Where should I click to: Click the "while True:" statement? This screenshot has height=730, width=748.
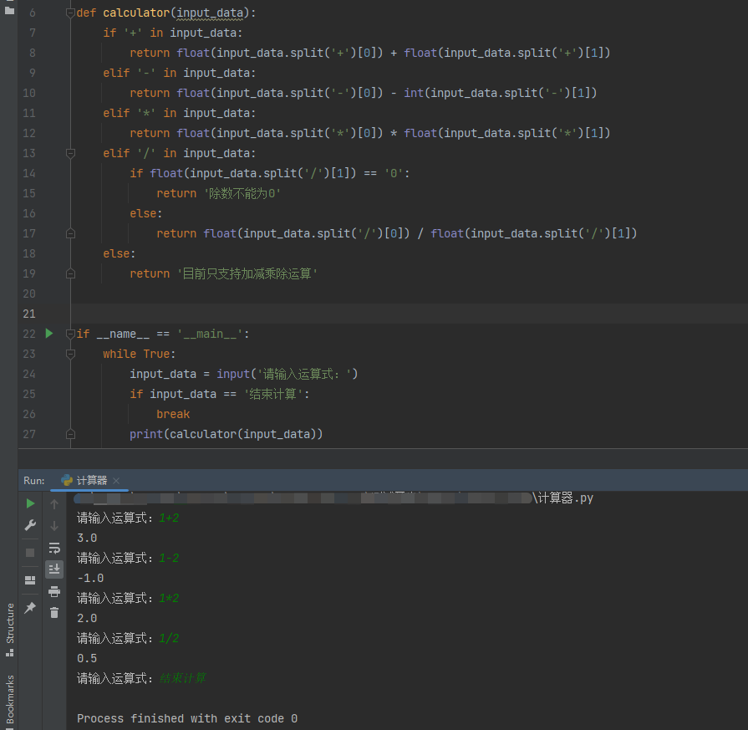140,354
